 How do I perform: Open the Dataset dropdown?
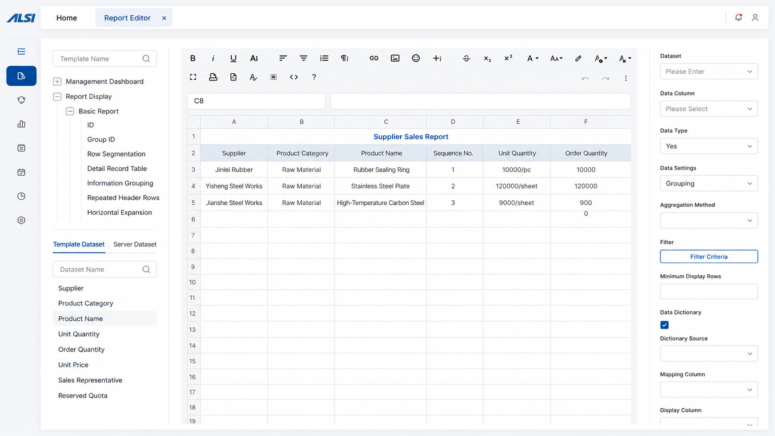[x=709, y=71]
